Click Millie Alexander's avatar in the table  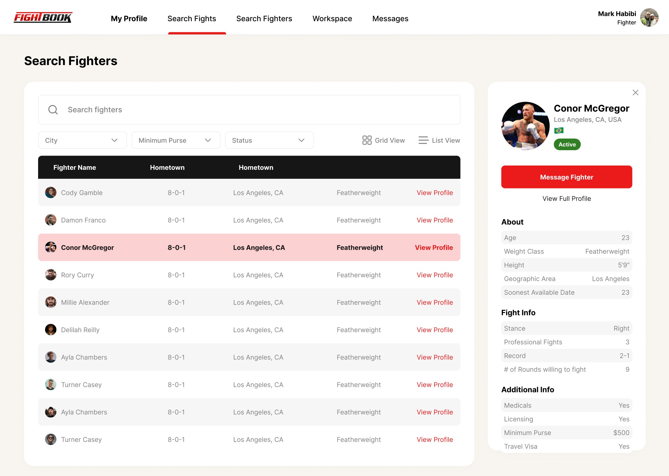51,302
